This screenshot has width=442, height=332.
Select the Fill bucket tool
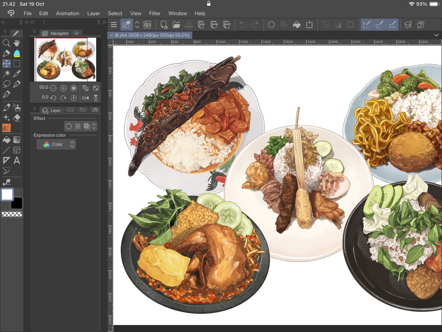(x=6, y=140)
